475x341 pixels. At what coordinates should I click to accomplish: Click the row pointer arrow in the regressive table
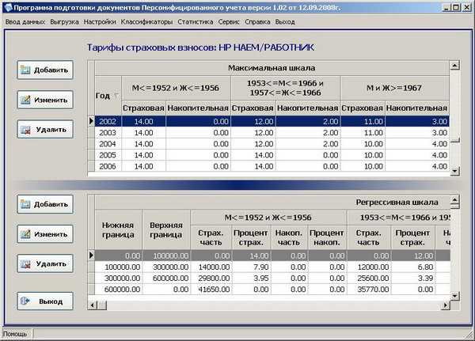91,256
